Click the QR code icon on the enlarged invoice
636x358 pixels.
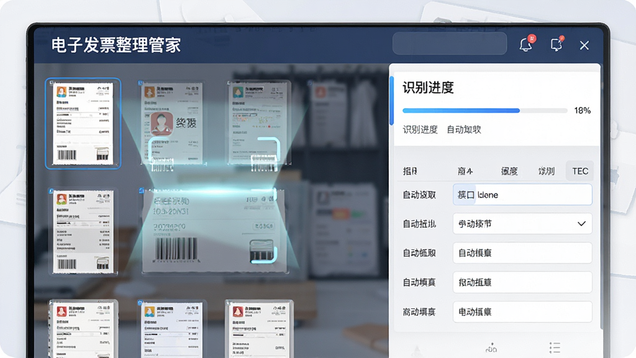[261, 251]
